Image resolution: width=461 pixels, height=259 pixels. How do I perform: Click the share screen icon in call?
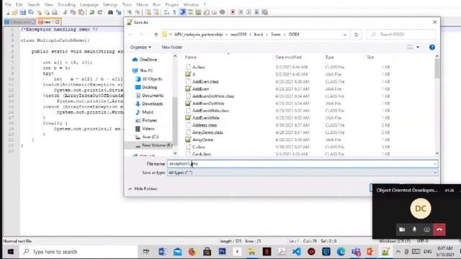tap(427, 230)
